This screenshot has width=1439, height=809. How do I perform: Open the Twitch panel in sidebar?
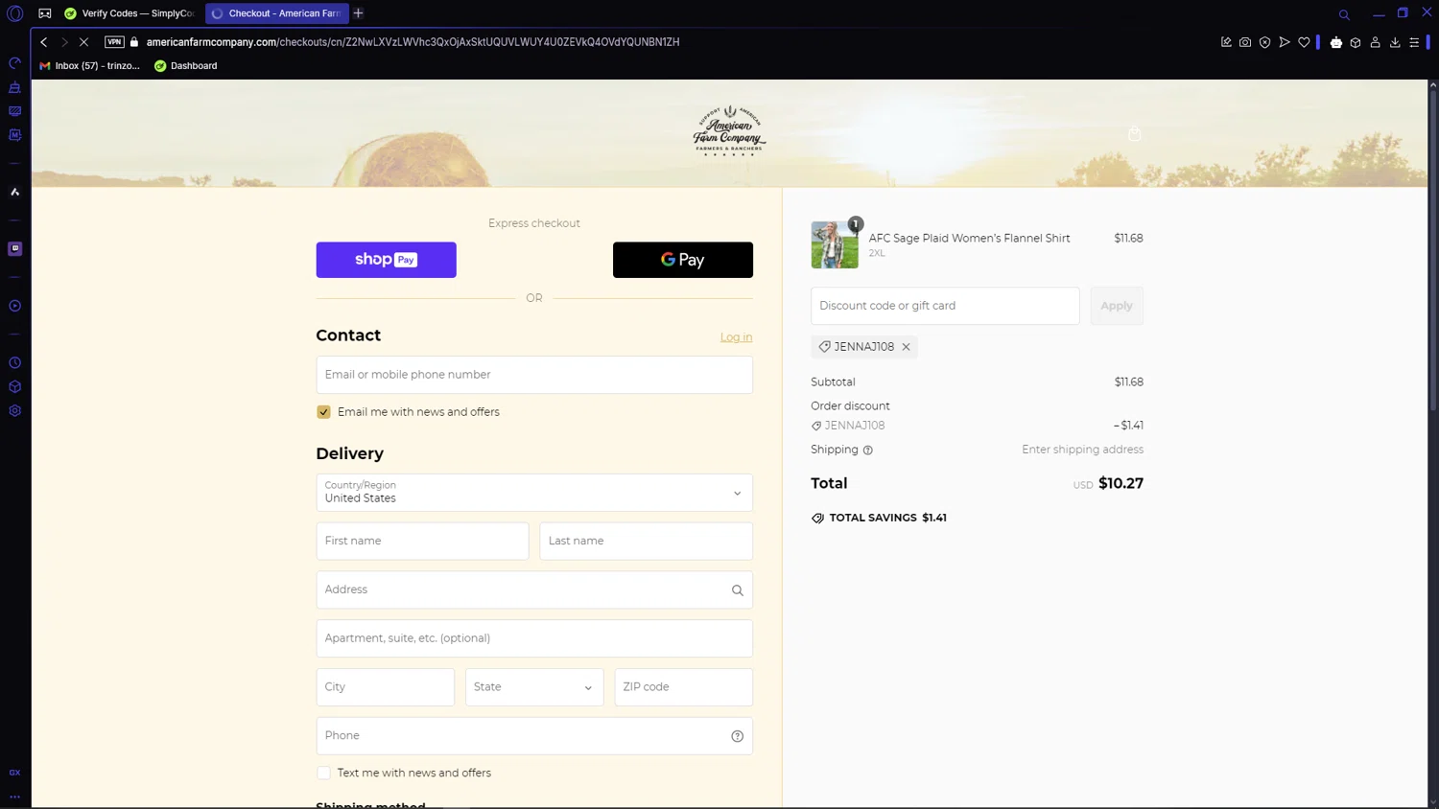pos(14,248)
